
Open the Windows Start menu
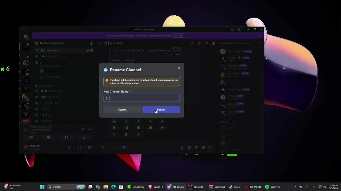click(42, 187)
